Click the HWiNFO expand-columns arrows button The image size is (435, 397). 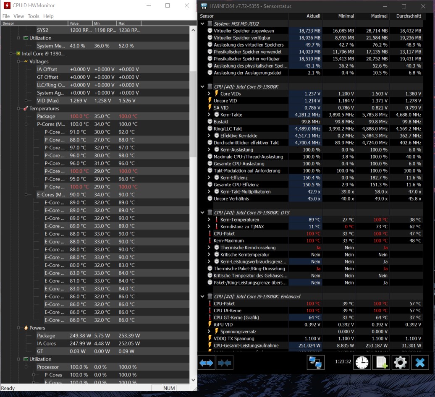(x=207, y=363)
